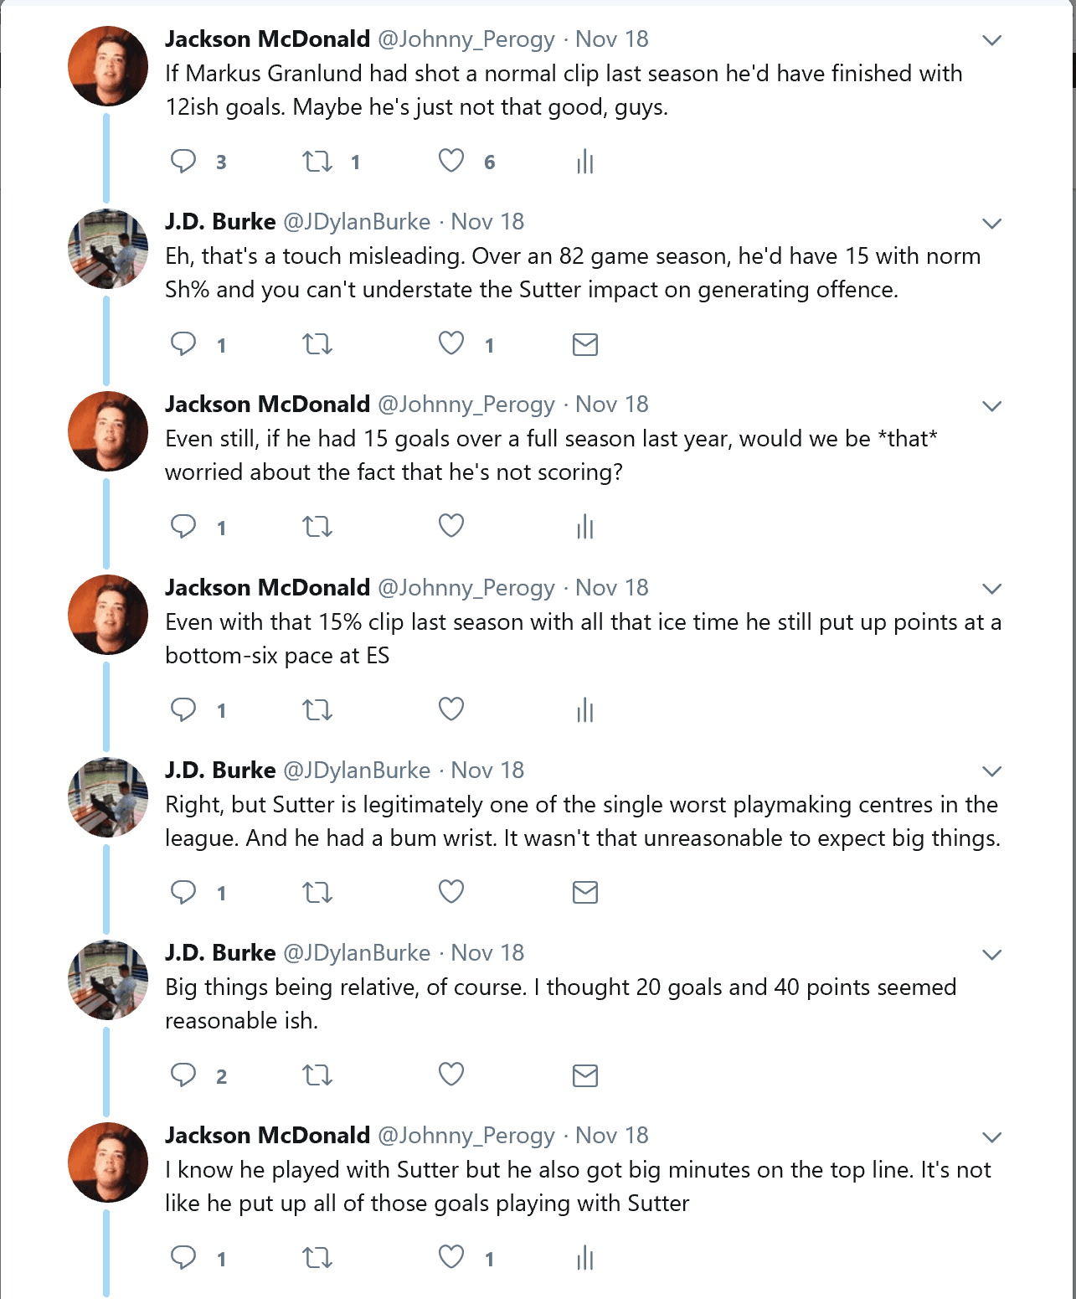Reply to the 'Even still, if he had 15 goals' tweet
Viewport: 1076px width, 1299px height.
(x=183, y=526)
